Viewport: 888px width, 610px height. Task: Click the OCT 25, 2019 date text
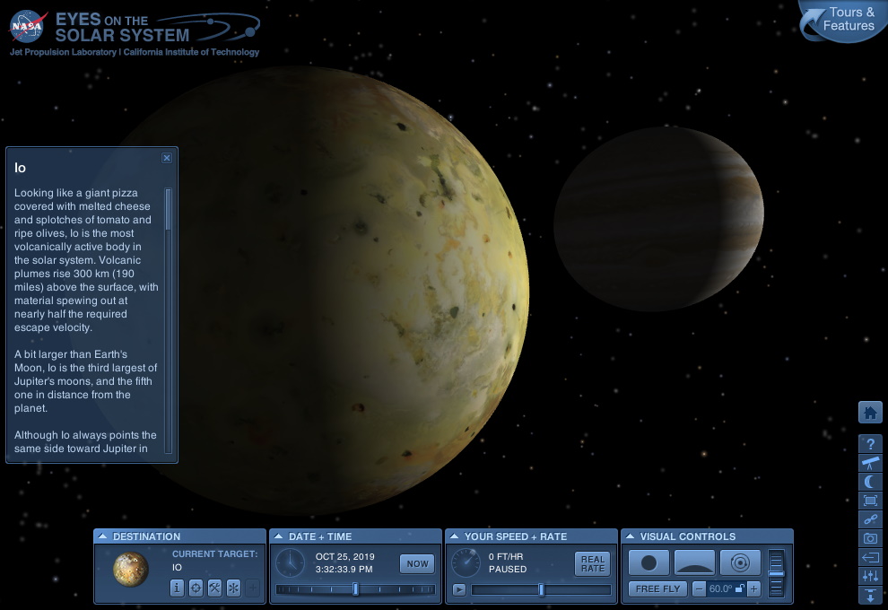[x=345, y=557]
